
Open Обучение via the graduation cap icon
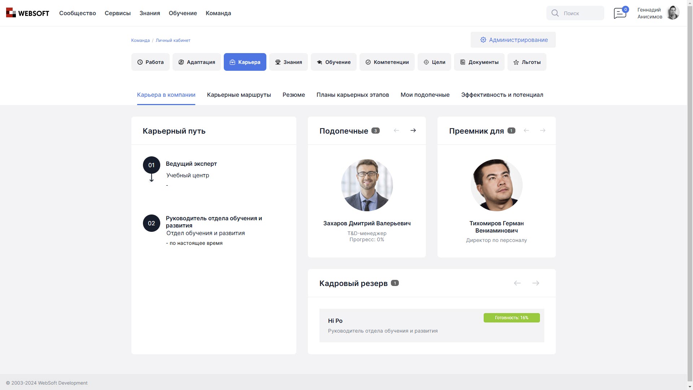[319, 62]
